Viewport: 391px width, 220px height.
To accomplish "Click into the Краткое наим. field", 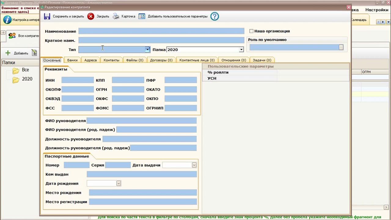I will 161,40.
